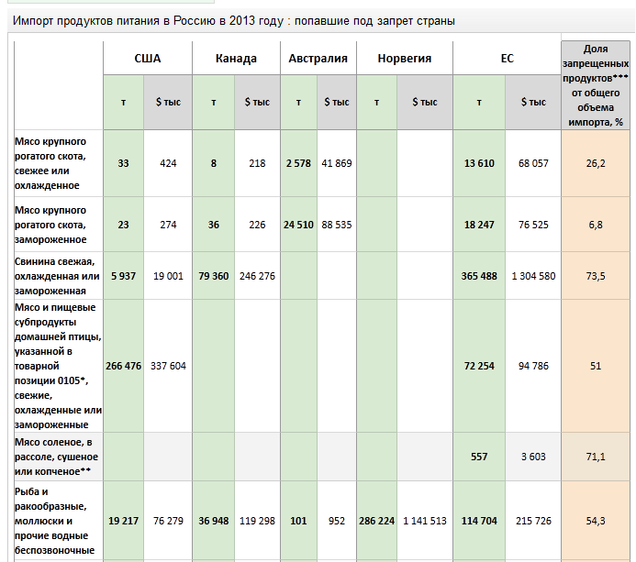This screenshot has width=636, height=562.
Task: Click the 73,5 percentage cell
Action: (596, 276)
